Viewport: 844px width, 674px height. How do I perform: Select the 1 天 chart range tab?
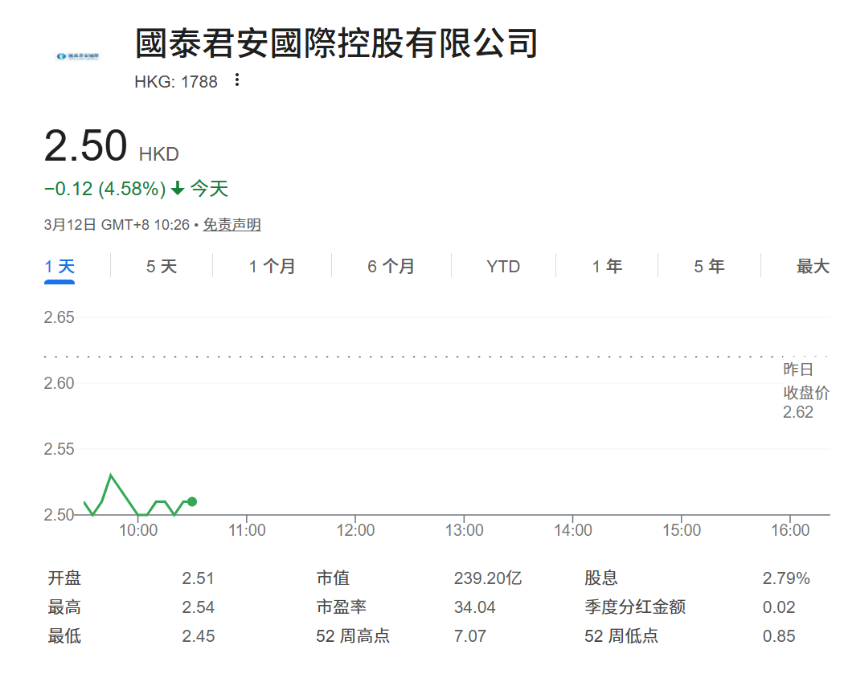coord(59,266)
